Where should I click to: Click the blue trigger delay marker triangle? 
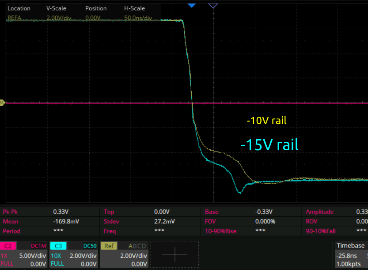(191, 5)
